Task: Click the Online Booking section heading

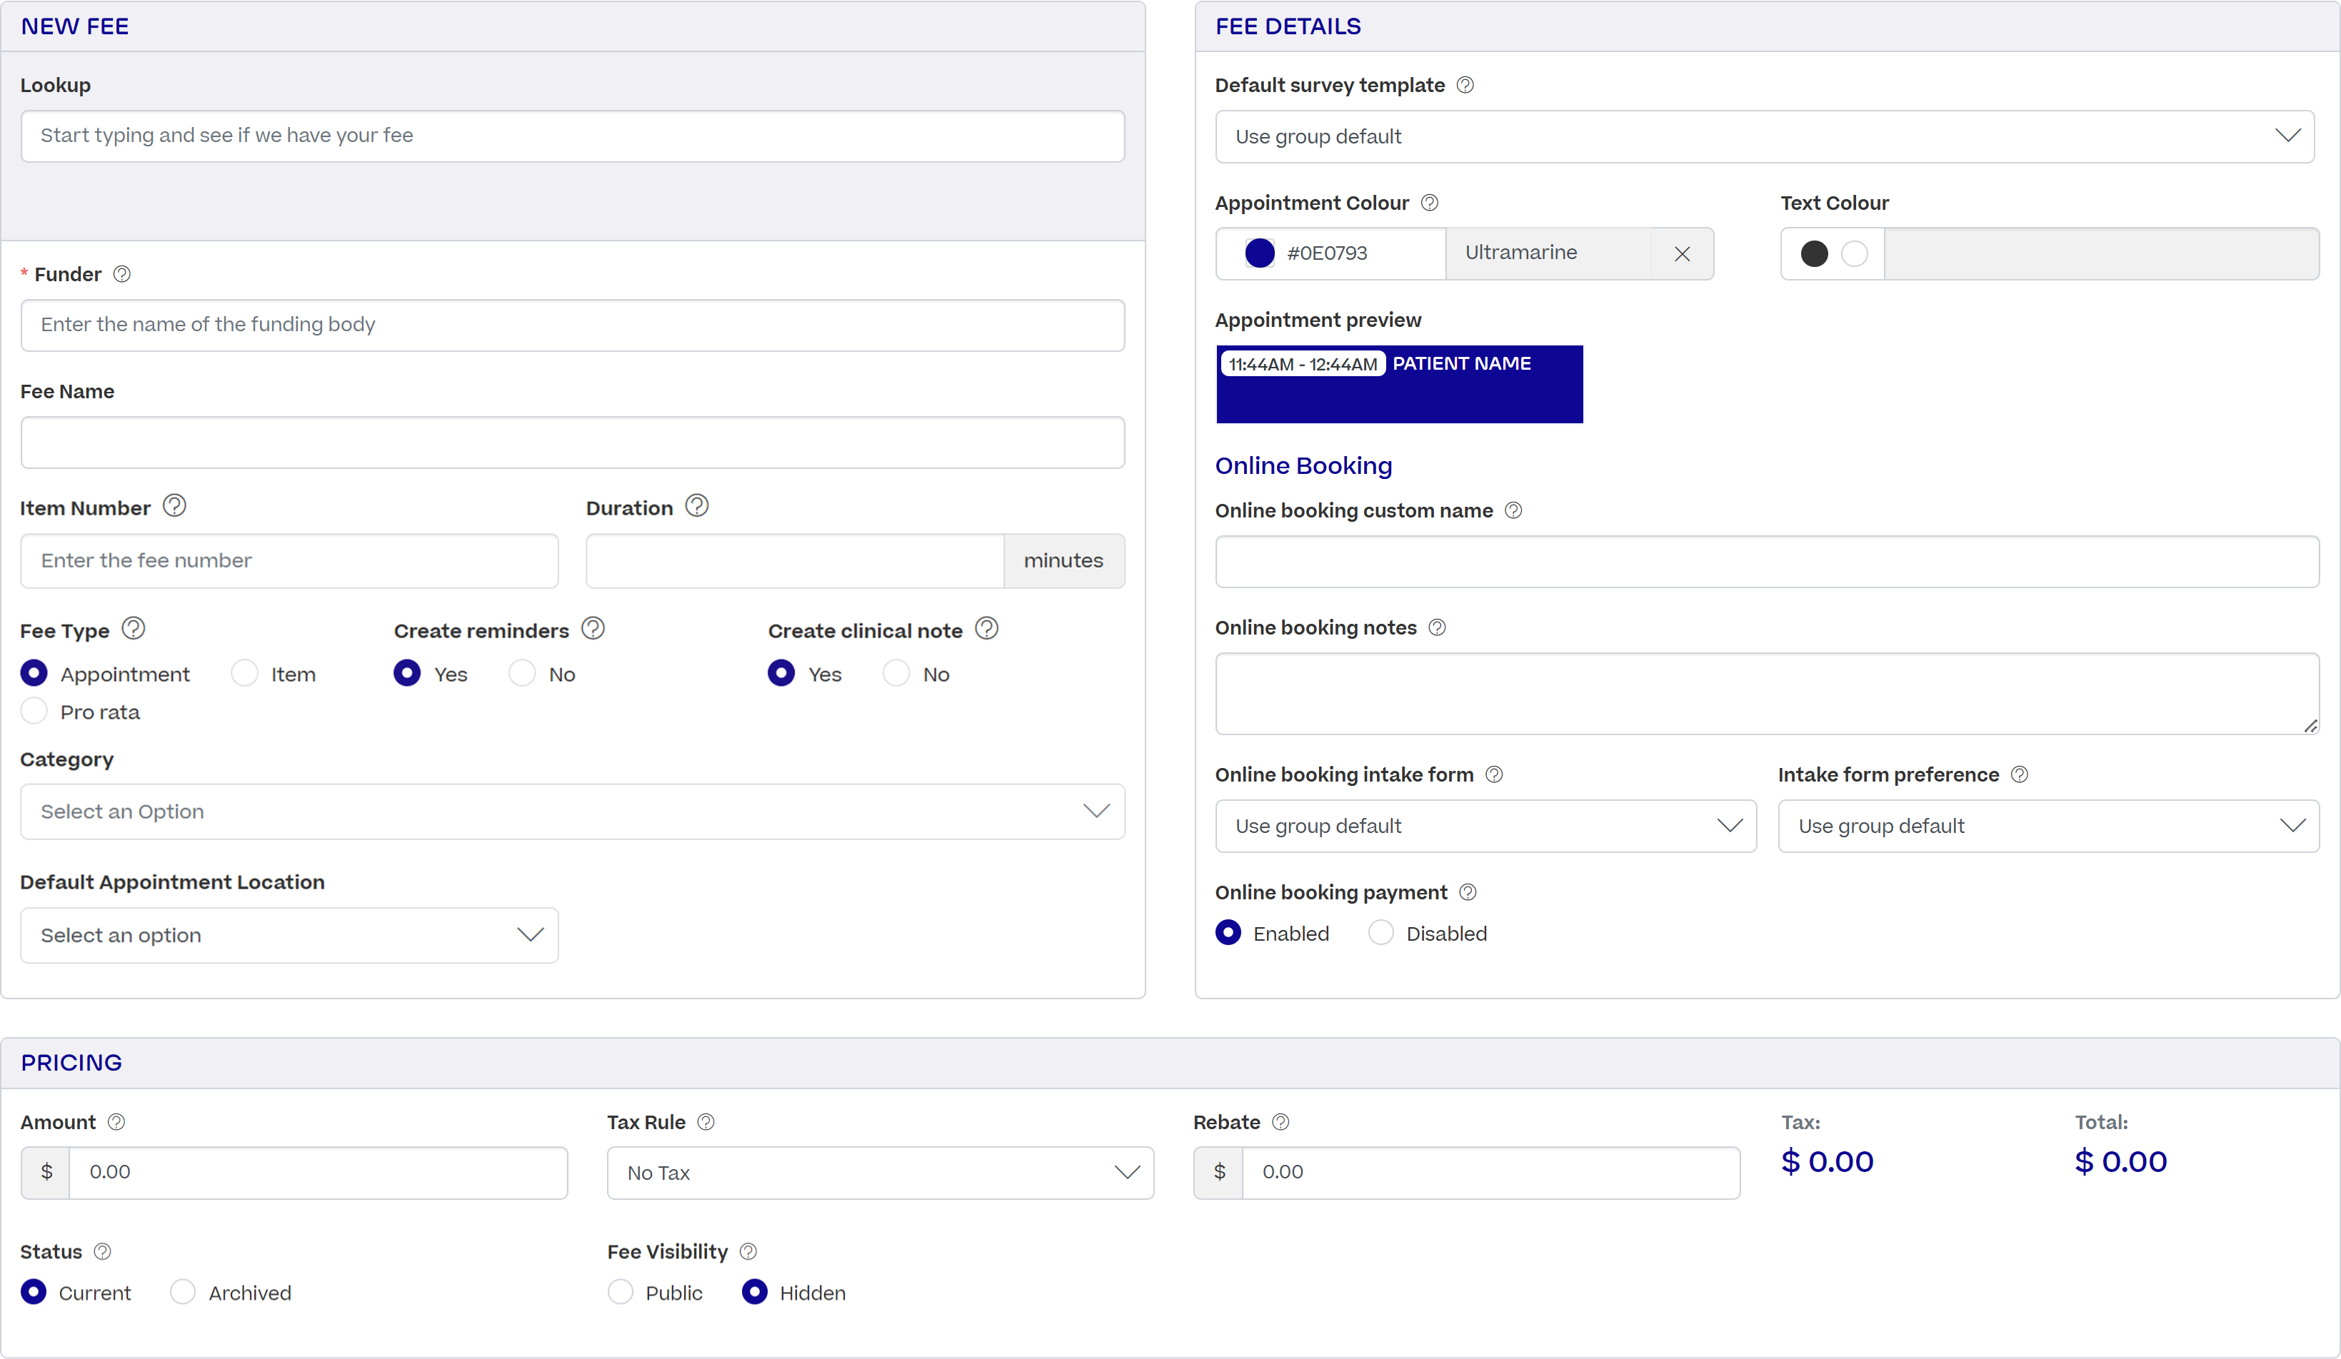Action: click(x=1304, y=465)
